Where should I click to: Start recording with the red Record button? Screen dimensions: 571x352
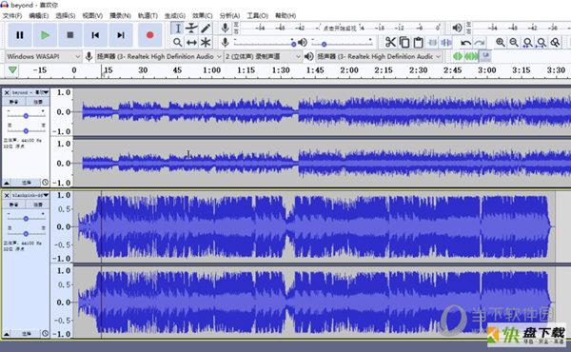149,35
